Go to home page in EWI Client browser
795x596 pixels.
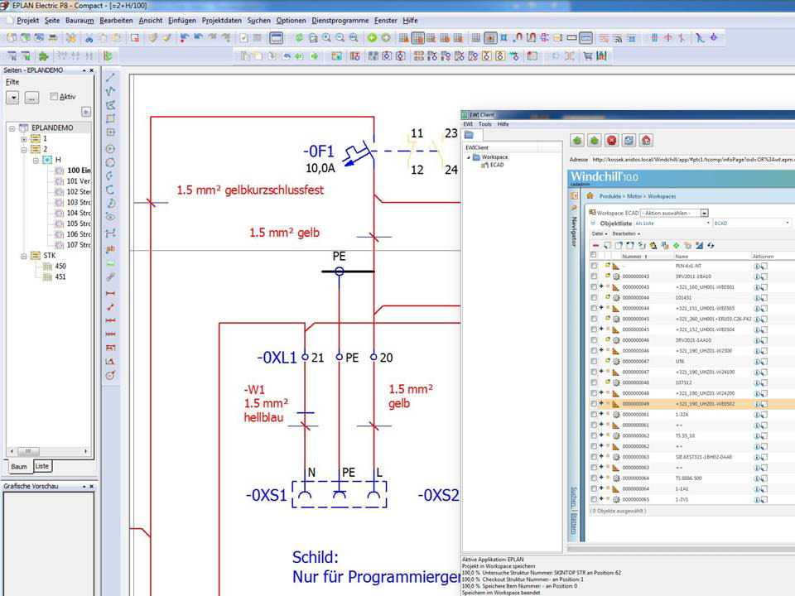click(x=646, y=141)
